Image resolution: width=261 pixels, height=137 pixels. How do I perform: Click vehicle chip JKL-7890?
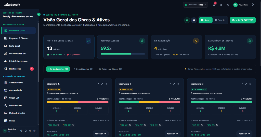click(140, 125)
